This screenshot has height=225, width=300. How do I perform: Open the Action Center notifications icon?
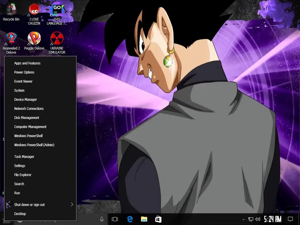[x=290, y=219]
